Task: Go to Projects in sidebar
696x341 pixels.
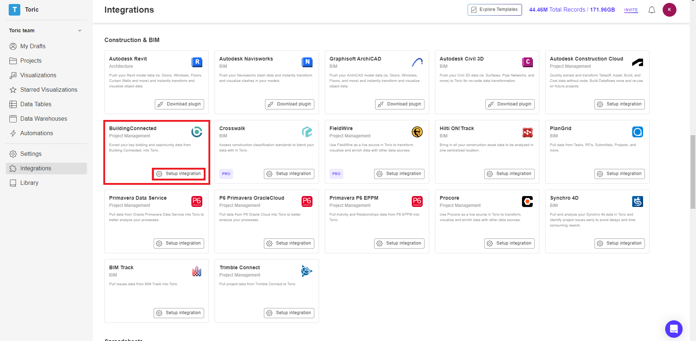Action: coord(46,61)
